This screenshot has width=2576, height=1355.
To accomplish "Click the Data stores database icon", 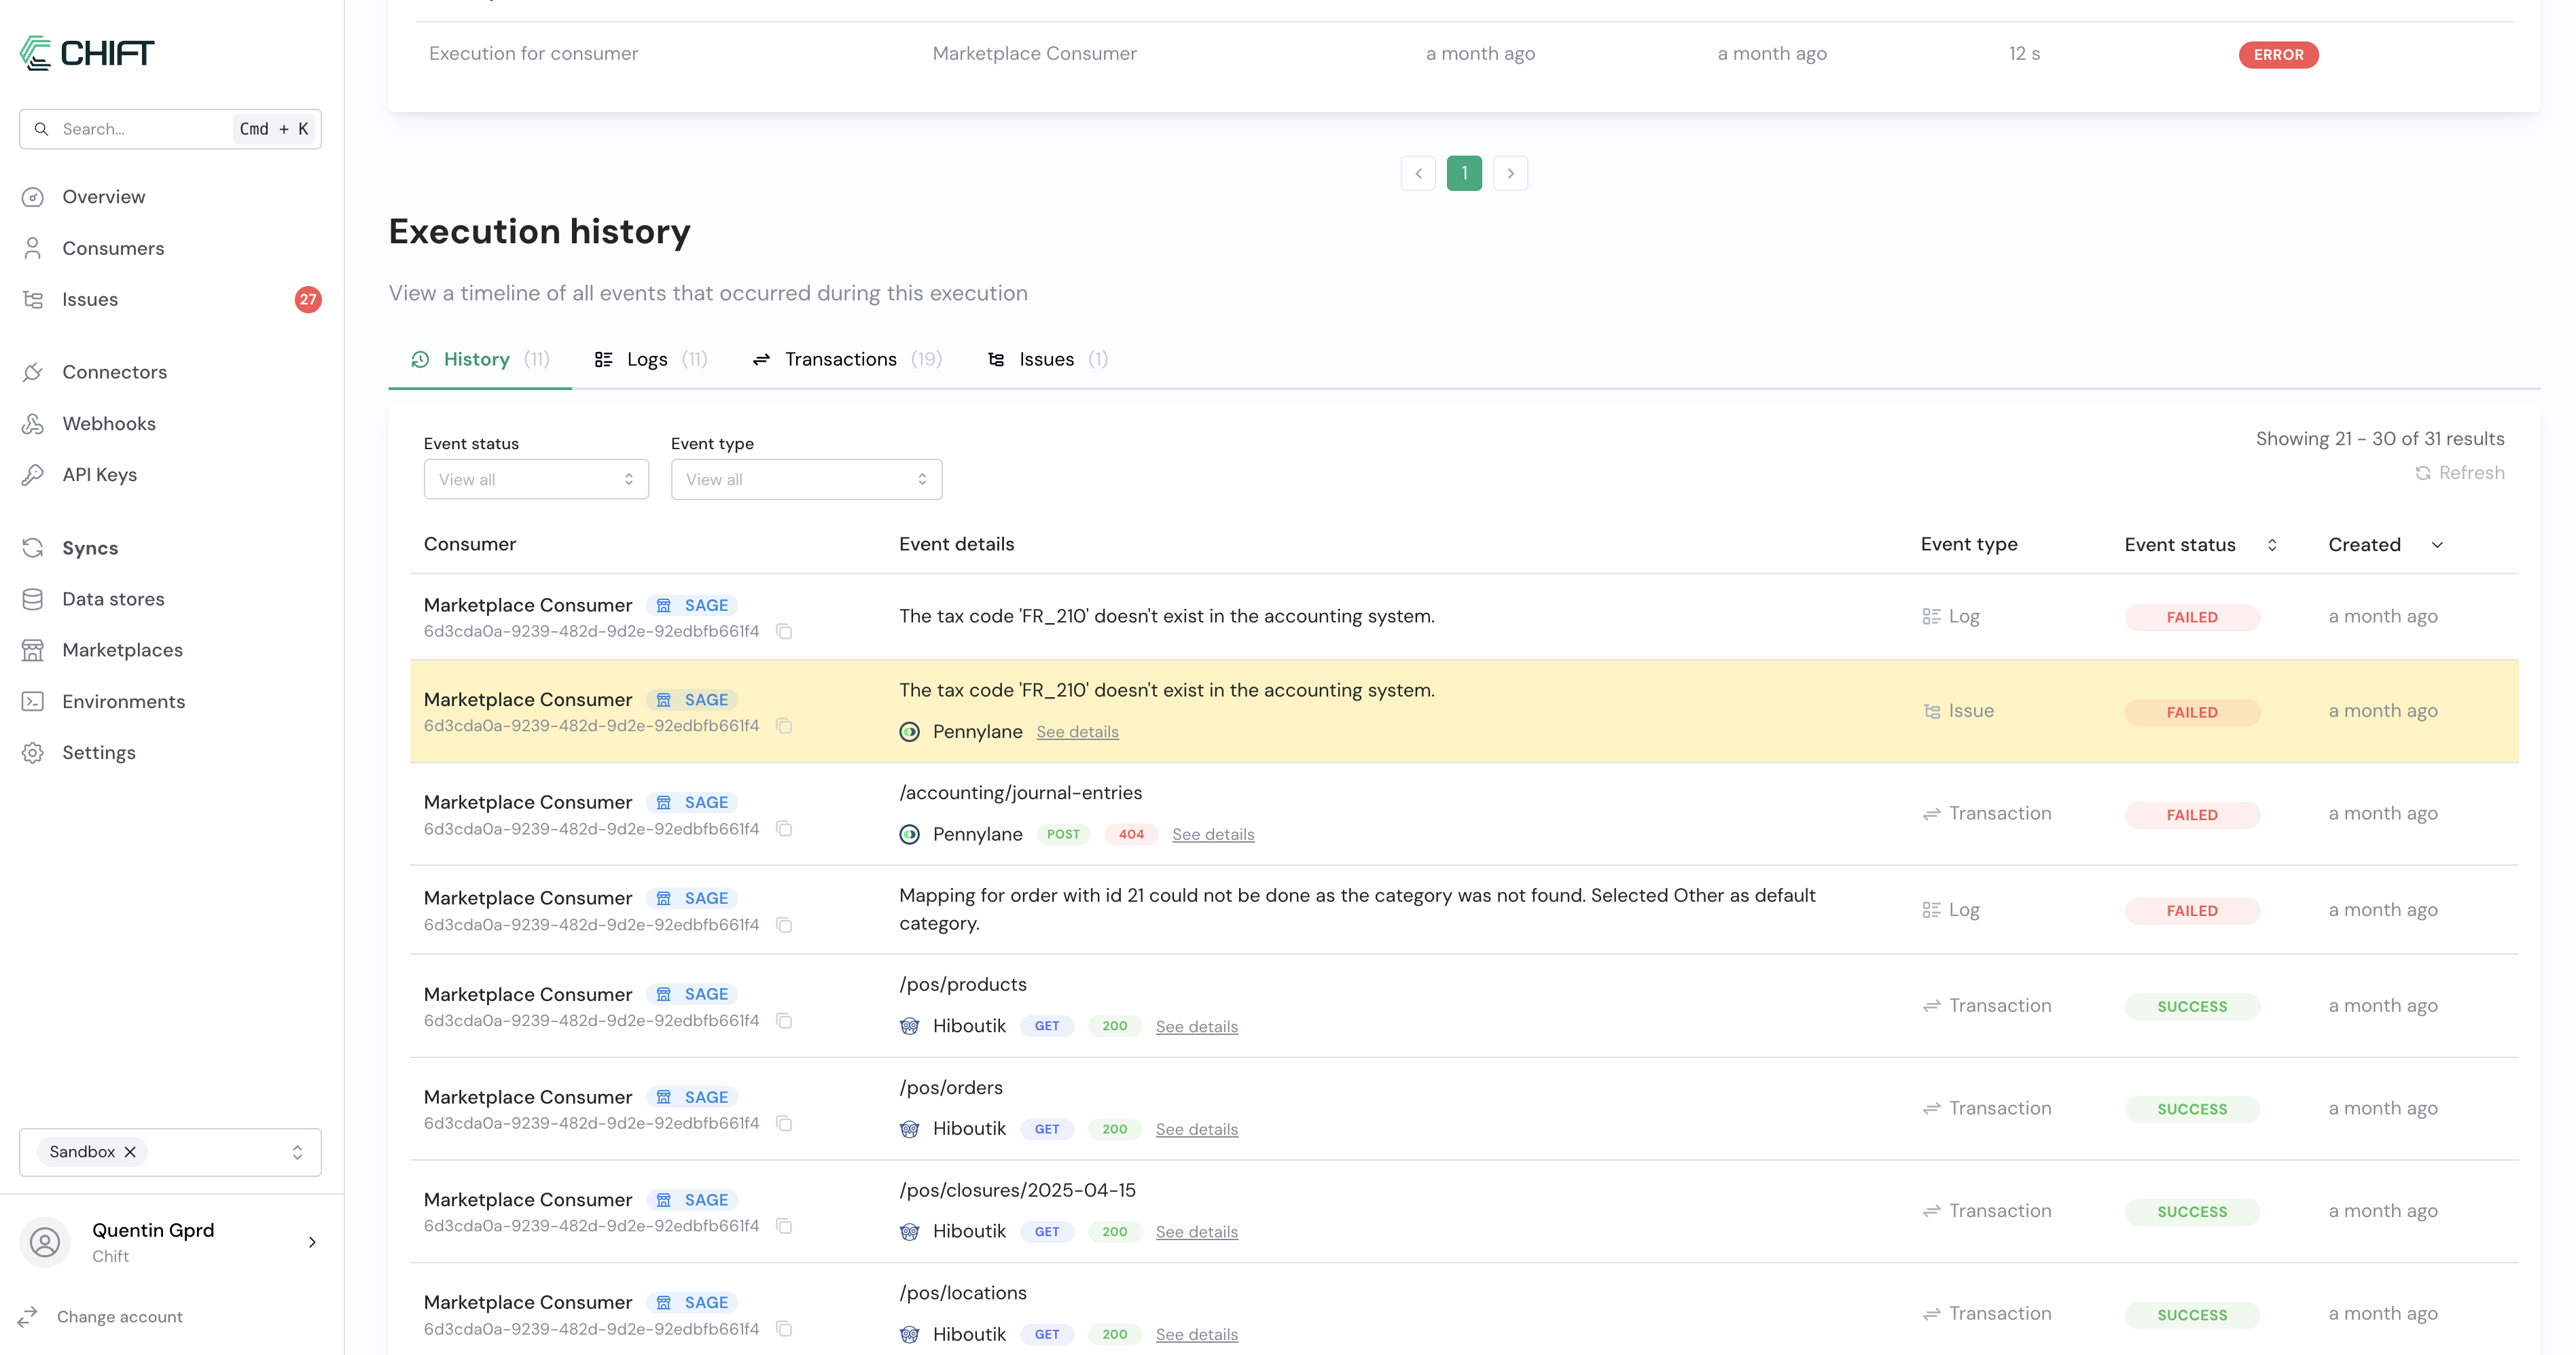I will click(x=33, y=599).
